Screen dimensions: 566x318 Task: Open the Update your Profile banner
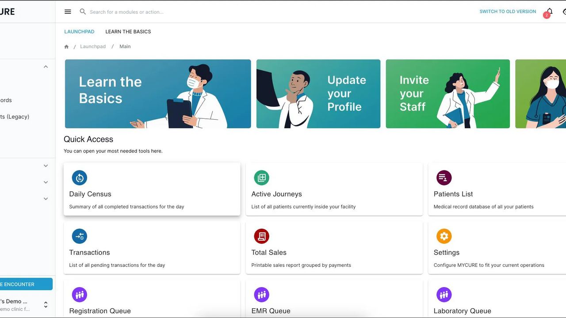coord(318,94)
